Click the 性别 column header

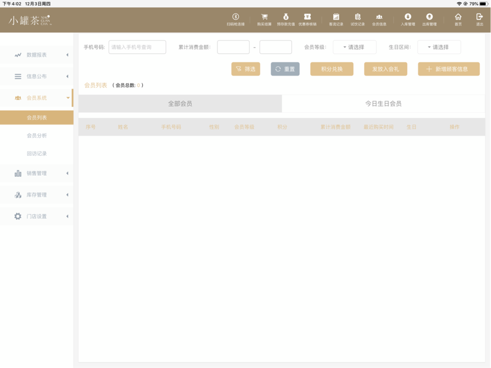[214, 127]
